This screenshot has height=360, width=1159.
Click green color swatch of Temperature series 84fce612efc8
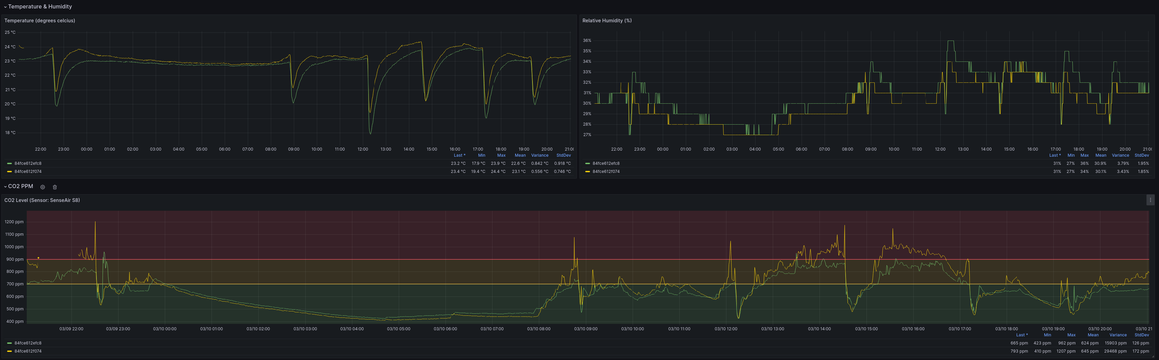pos(9,163)
